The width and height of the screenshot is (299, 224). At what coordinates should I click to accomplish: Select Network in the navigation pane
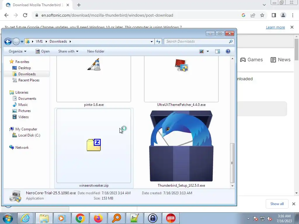pos(22,147)
